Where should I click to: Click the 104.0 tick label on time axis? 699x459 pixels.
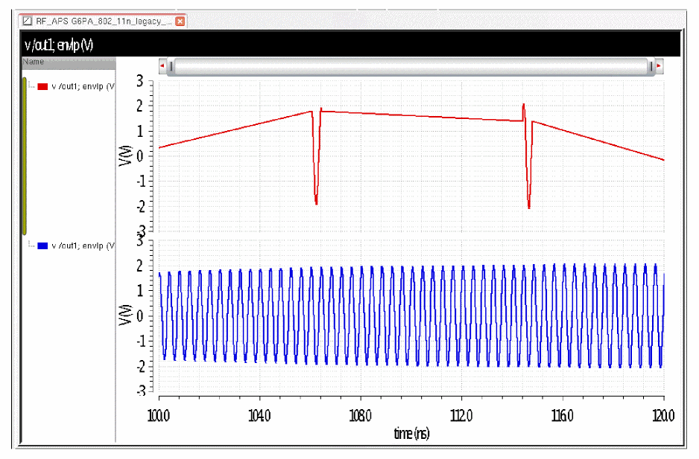[259, 416]
